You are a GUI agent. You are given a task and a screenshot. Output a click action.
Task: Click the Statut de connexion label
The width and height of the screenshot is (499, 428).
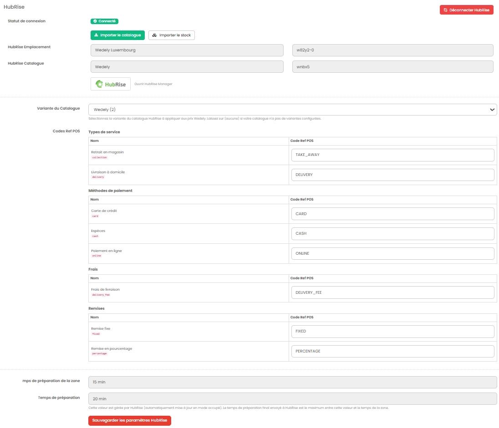[x=26, y=21]
